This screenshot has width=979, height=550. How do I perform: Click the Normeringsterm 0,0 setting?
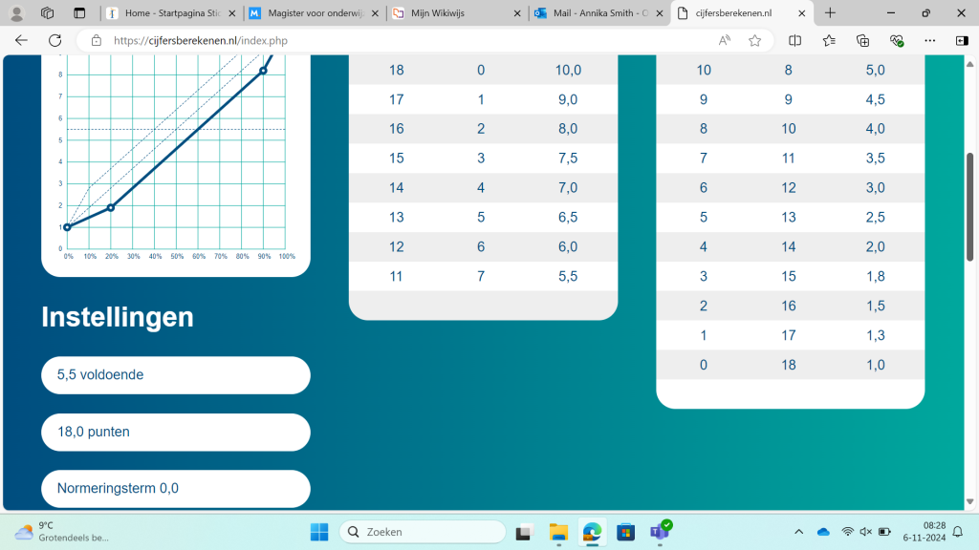(x=176, y=489)
